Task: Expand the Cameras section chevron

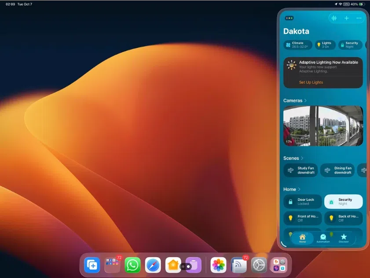Action: [305, 100]
